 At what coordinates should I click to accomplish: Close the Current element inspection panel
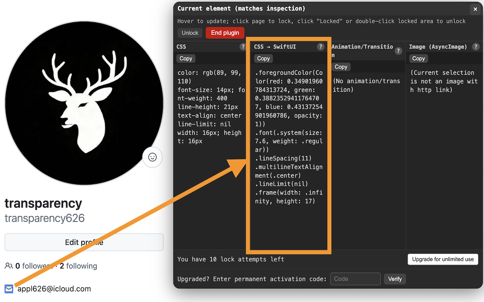coord(475,9)
